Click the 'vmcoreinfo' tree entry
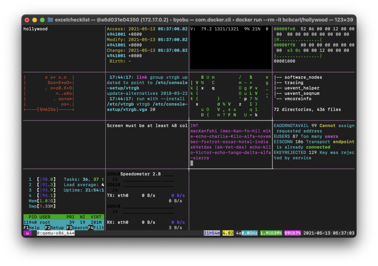Image resolution: width=378 pixels, height=266 pixels. pyautogui.click(x=298, y=99)
